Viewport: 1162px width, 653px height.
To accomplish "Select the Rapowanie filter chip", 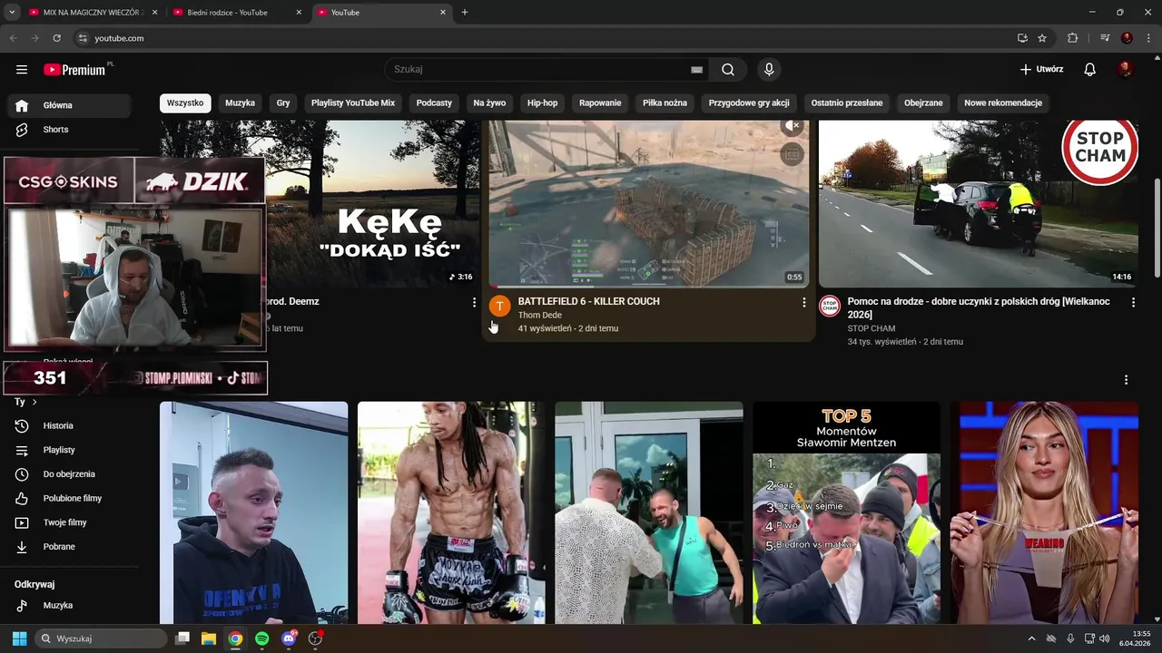I will pos(600,103).
